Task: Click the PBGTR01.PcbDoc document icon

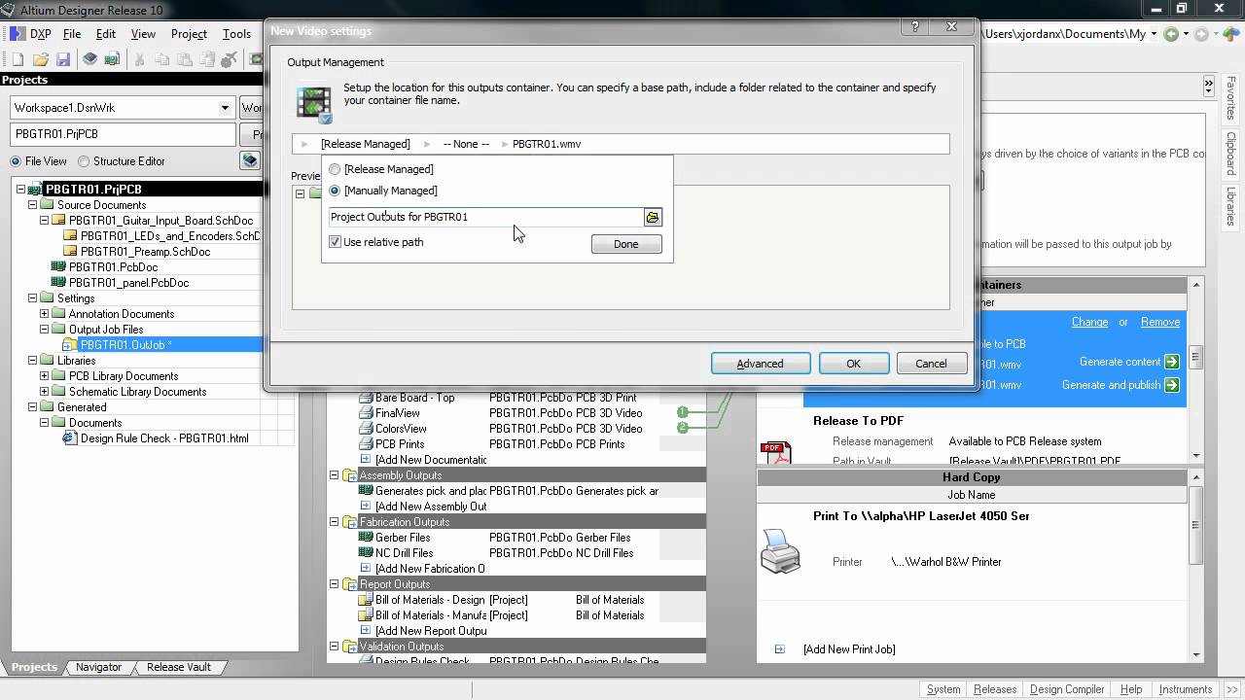Action: coord(58,267)
